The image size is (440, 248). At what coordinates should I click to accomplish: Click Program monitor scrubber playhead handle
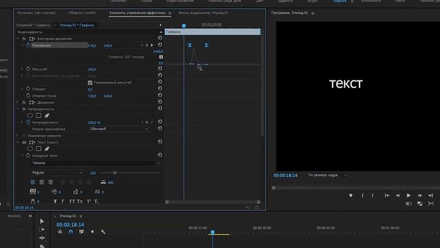click(274, 187)
